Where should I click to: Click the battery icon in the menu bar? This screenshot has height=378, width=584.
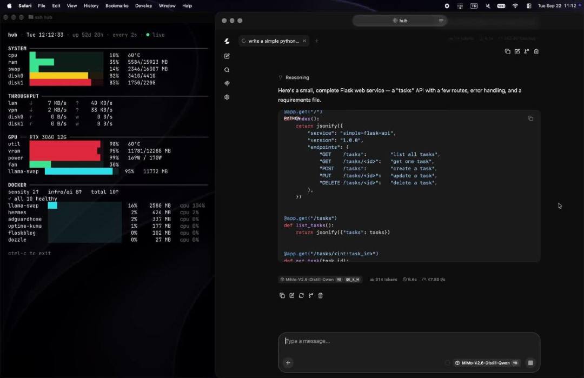click(501, 5)
